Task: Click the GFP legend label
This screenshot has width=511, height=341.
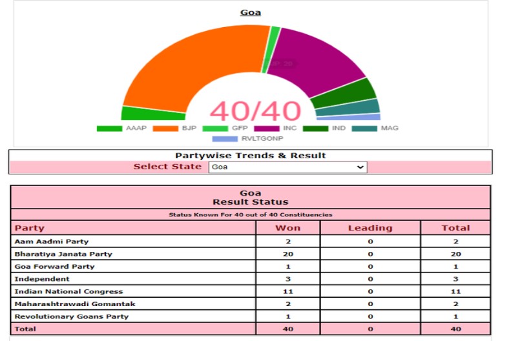Action: pyautogui.click(x=240, y=129)
